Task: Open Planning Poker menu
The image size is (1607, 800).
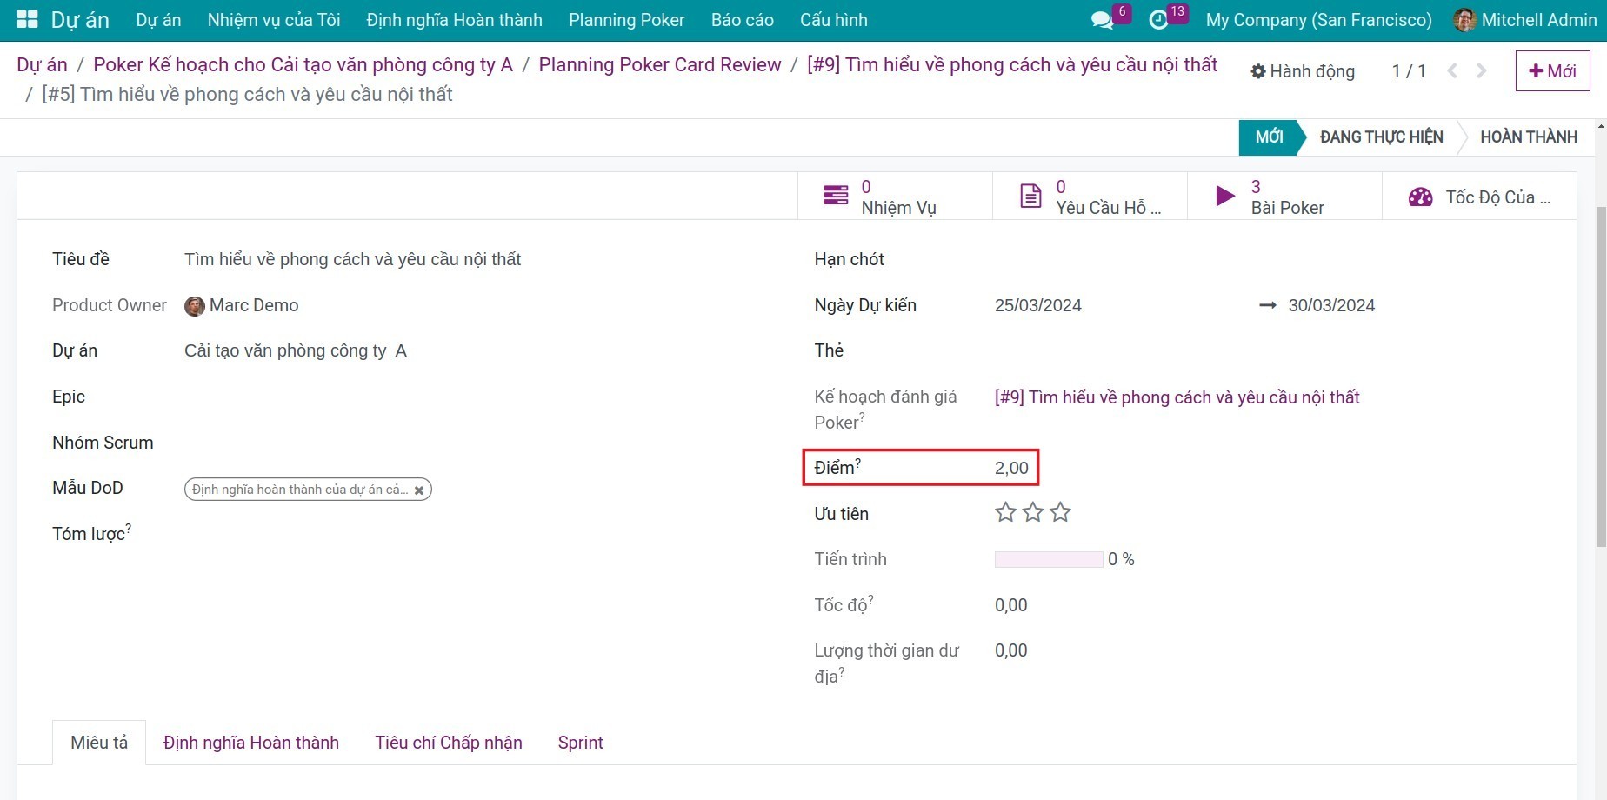Action: coord(626,20)
